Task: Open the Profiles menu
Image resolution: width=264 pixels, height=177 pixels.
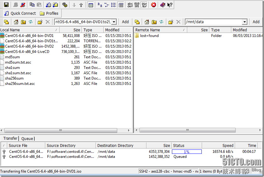Action: (x=49, y=13)
